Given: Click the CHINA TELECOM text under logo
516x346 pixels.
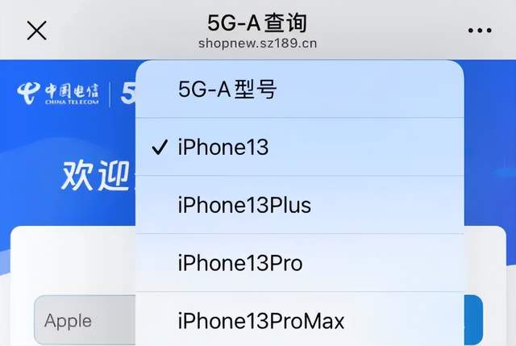Looking at the screenshot, I should pyautogui.click(x=72, y=102).
